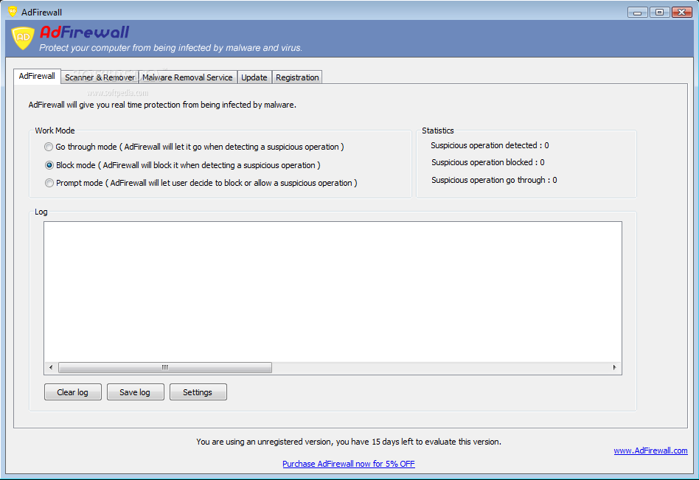The image size is (699, 480).
Task: Click inside the empty Log list area
Action: [333, 292]
